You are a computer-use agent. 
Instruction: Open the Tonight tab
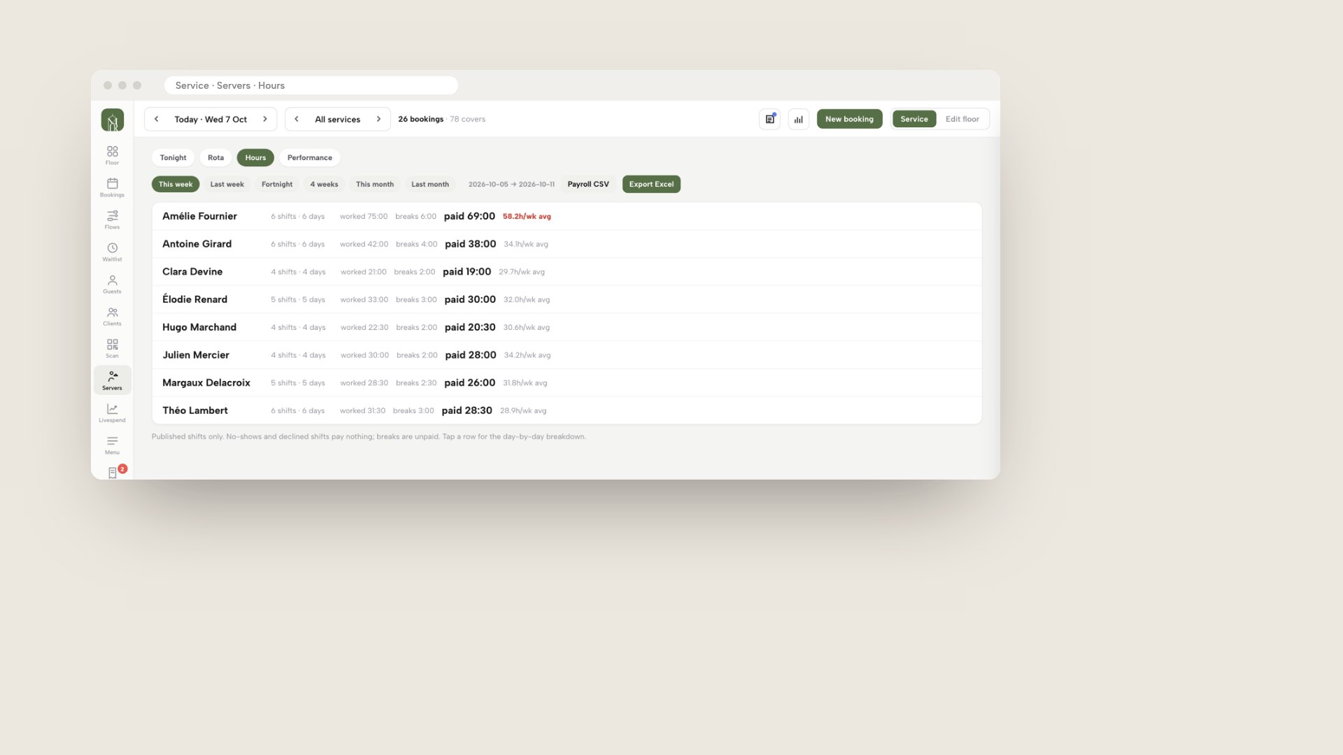coord(173,158)
